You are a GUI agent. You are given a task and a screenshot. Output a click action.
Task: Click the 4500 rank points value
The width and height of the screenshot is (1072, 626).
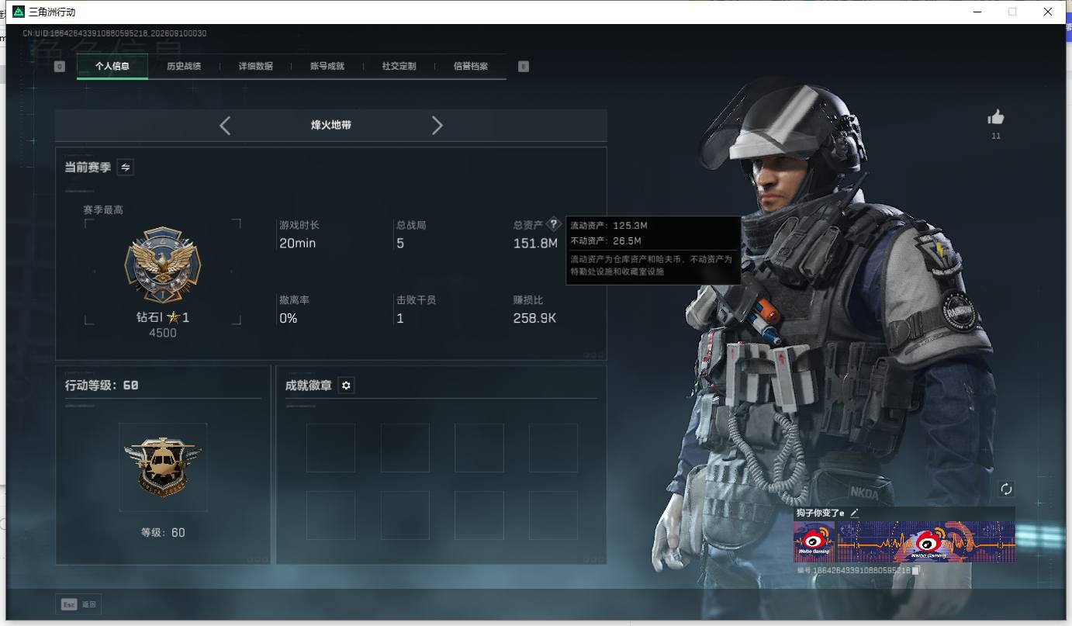(163, 333)
